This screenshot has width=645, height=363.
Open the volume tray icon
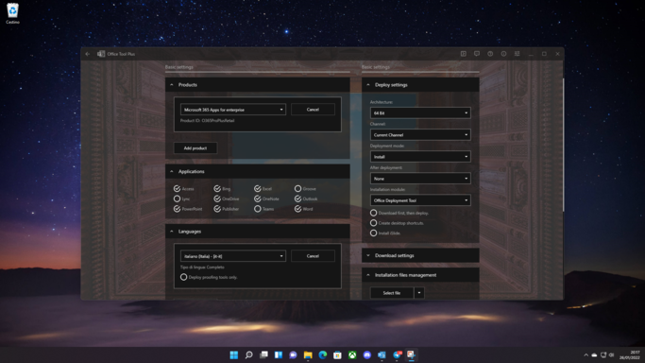(612, 354)
